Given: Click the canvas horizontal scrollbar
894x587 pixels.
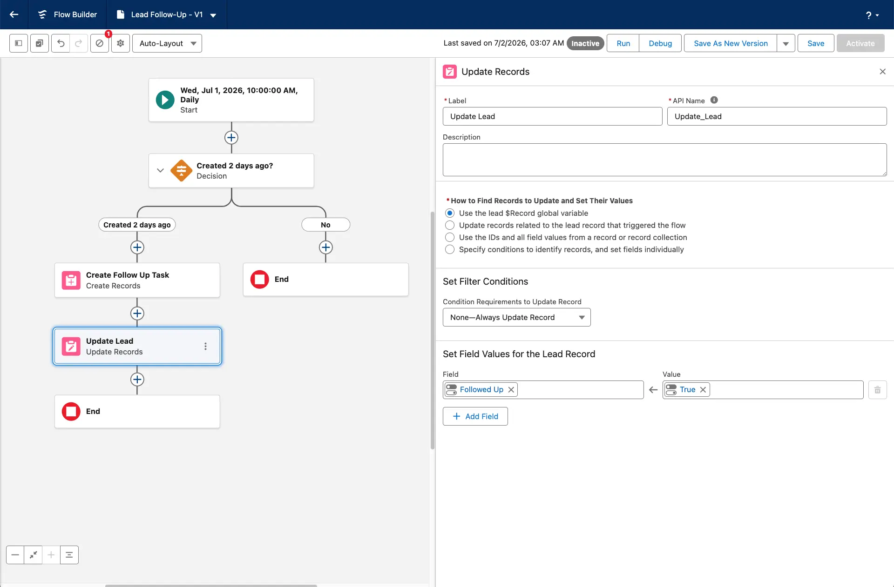Looking at the screenshot, I should (211, 585).
